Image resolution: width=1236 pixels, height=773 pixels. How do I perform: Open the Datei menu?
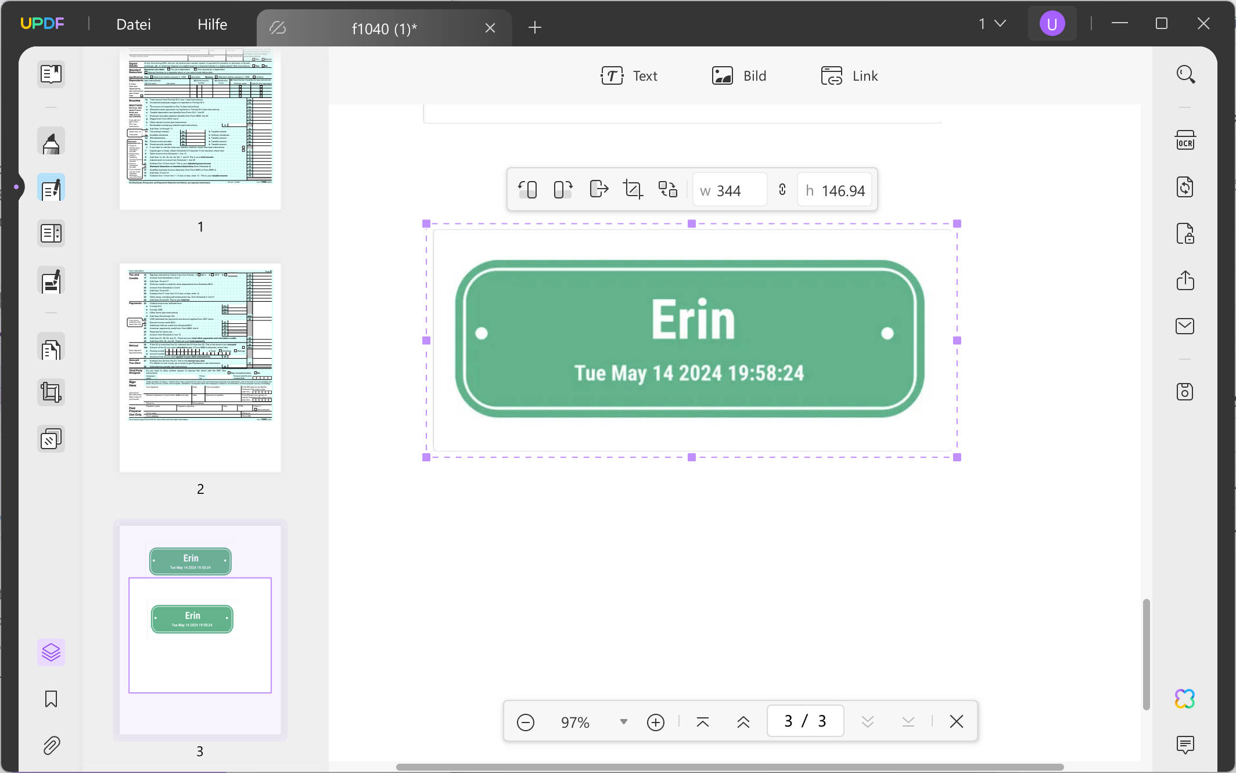click(x=134, y=24)
